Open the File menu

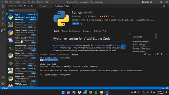click(x=6, y=2)
